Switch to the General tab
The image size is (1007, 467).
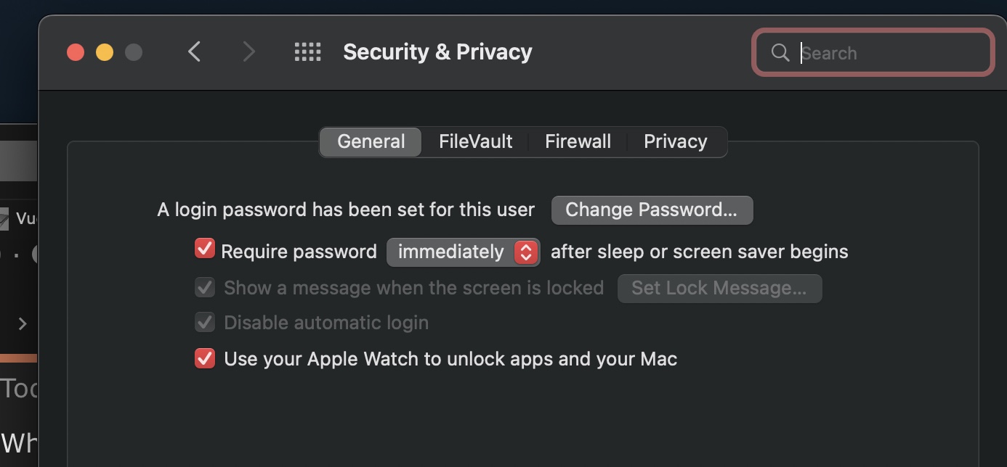371,141
